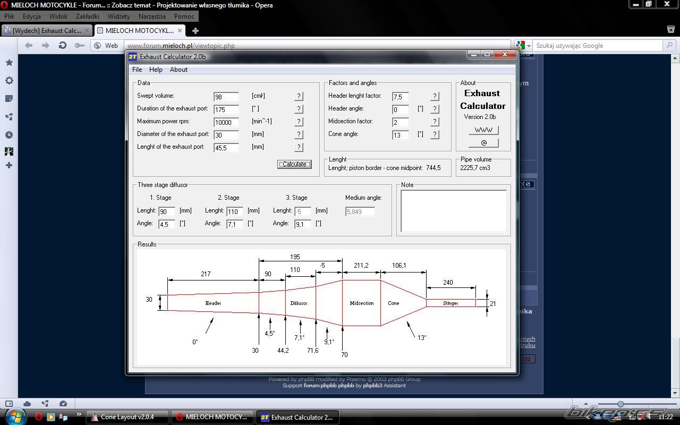Open the closed tabs trash can

[x=670, y=30]
